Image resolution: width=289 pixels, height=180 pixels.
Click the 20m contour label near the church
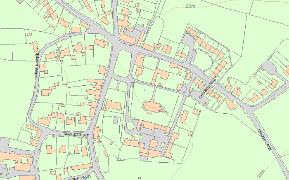point(163,111)
